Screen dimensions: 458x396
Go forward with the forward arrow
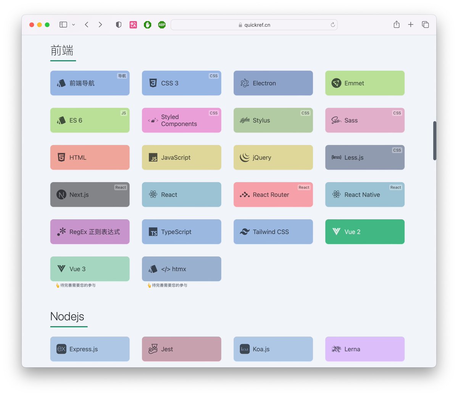(x=100, y=24)
